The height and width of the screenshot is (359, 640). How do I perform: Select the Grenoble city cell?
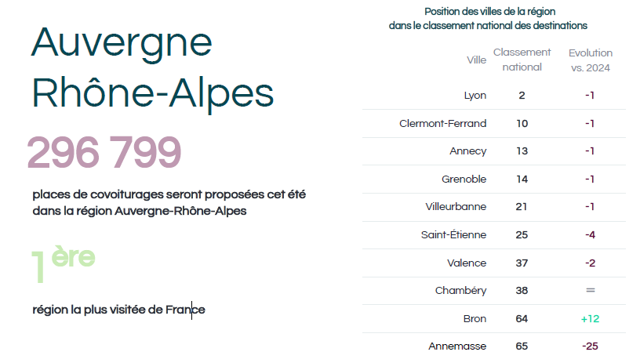(x=464, y=179)
